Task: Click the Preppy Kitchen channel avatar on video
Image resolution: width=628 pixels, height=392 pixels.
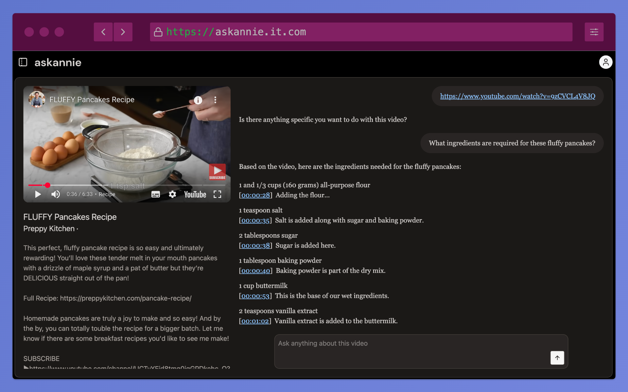Action: point(37,99)
